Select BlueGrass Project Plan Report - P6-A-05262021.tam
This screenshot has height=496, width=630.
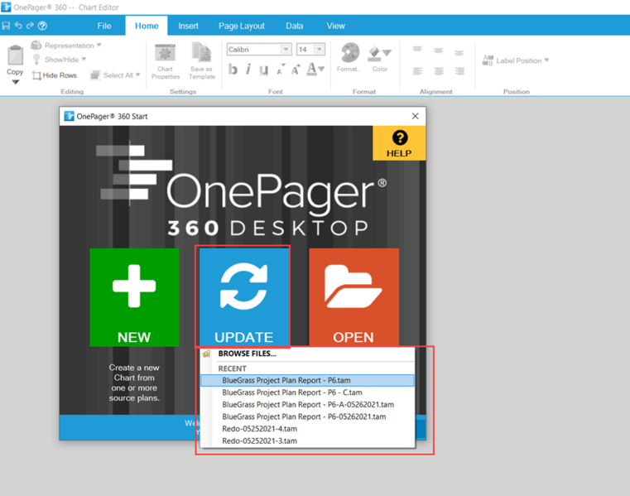[307, 404]
